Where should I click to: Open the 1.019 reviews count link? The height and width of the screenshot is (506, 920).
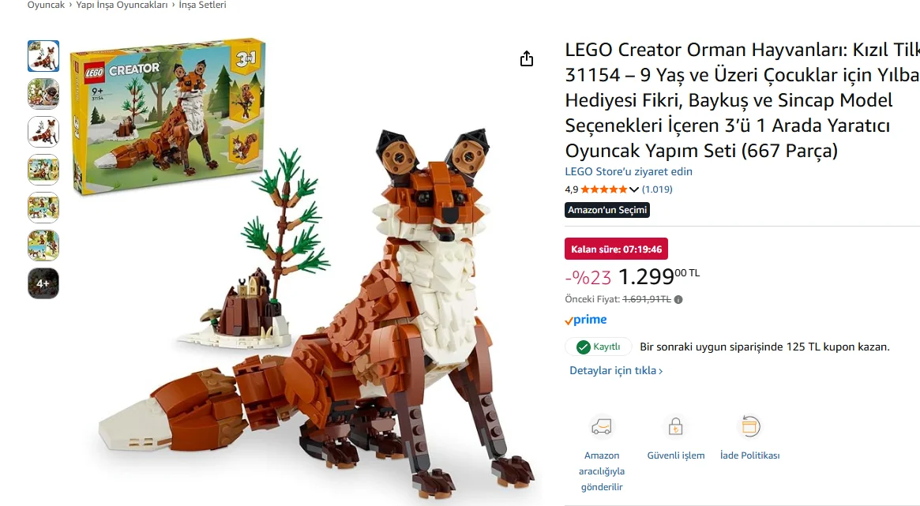pos(657,189)
